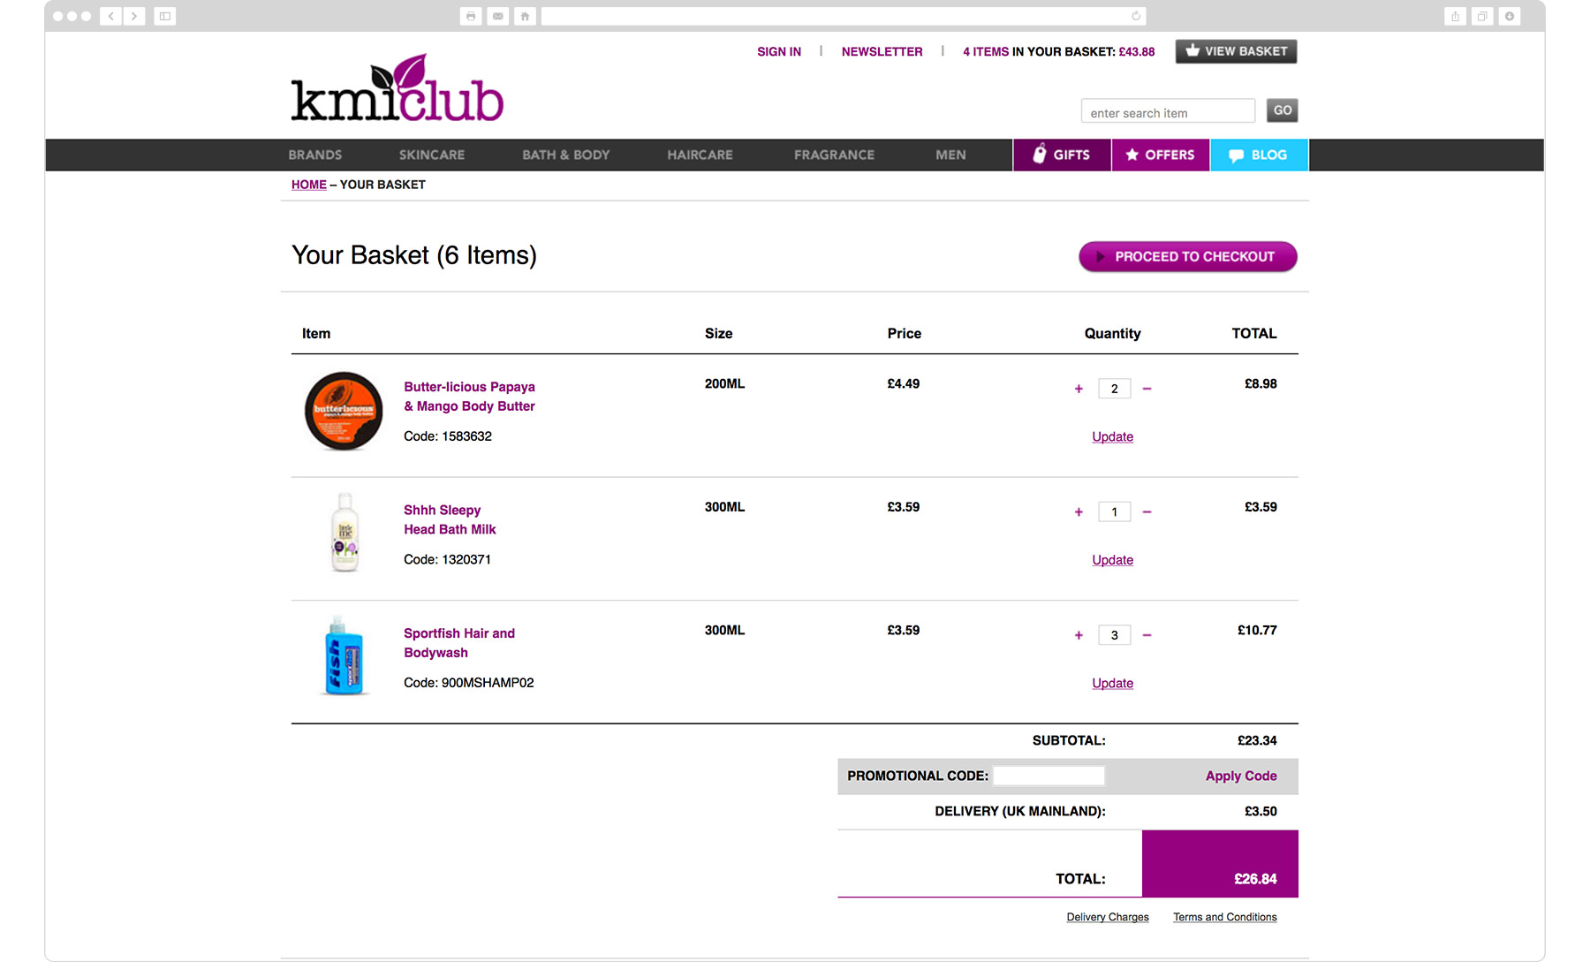This screenshot has width=1590, height=962.
Task: Go to the Gifts section
Action: 1062,155
